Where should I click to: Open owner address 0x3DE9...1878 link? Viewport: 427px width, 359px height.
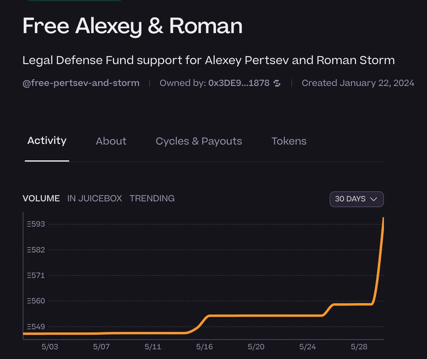click(x=239, y=83)
